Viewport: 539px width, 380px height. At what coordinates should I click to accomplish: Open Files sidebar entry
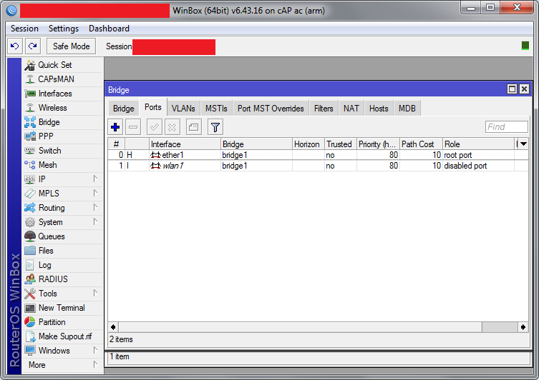(x=63, y=251)
